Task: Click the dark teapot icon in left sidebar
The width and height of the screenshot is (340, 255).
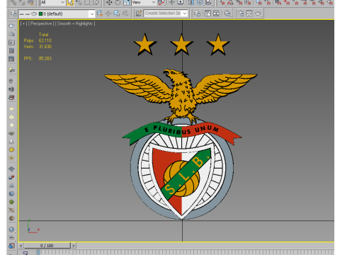Action: pos(11,133)
